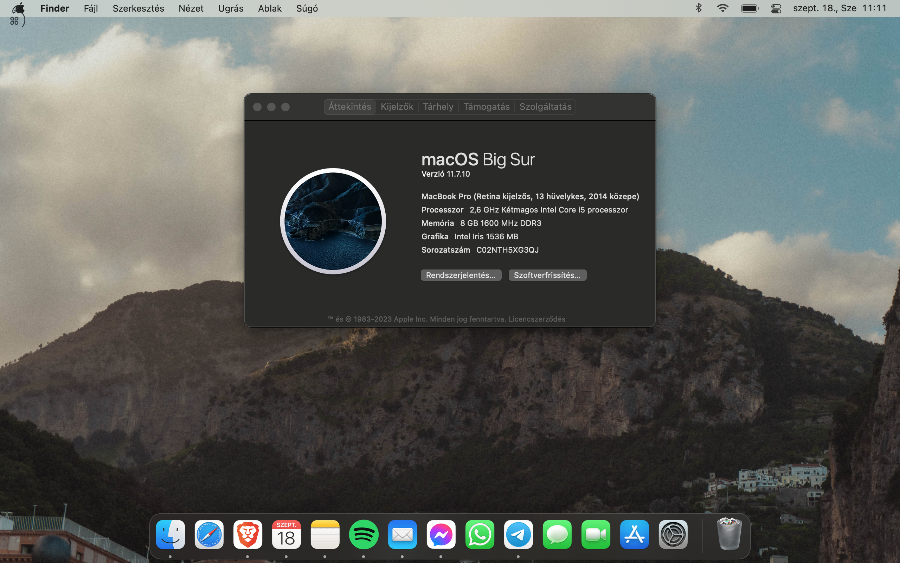Launch Brave browser from the Dock
Image resolution: width=900 pixels, height=563 pixels.
tap(248, 534)
